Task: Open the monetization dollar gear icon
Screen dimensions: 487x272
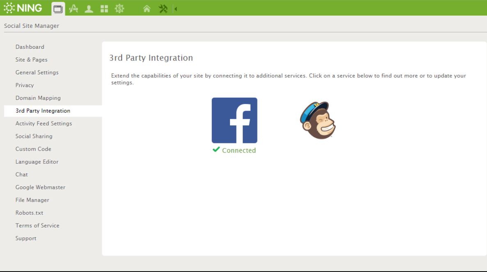Action: [x=119, y=9]
